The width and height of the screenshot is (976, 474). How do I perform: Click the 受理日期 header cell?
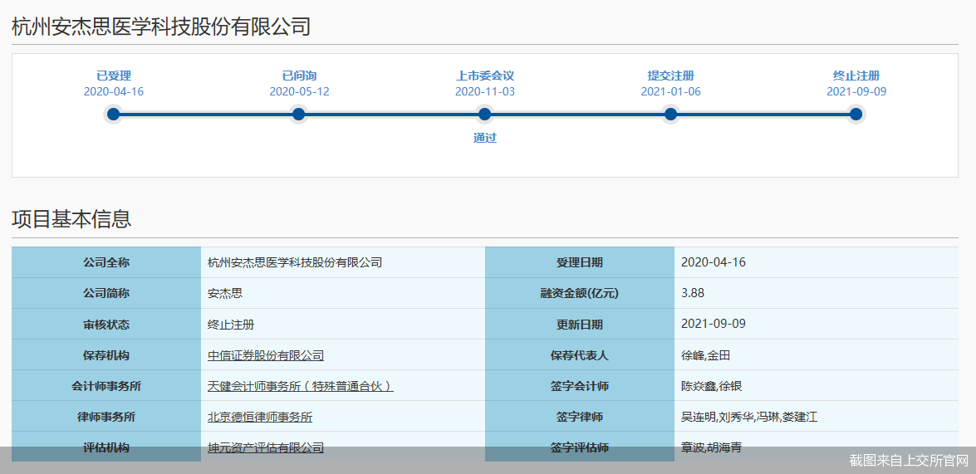[x=580, y=262]
